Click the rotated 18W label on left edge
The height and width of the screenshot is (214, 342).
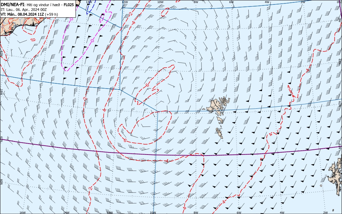point(1,92)
